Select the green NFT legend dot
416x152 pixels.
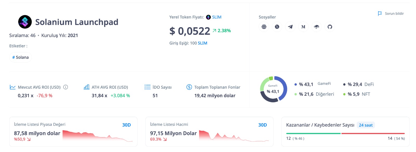[x=344, y=94]
